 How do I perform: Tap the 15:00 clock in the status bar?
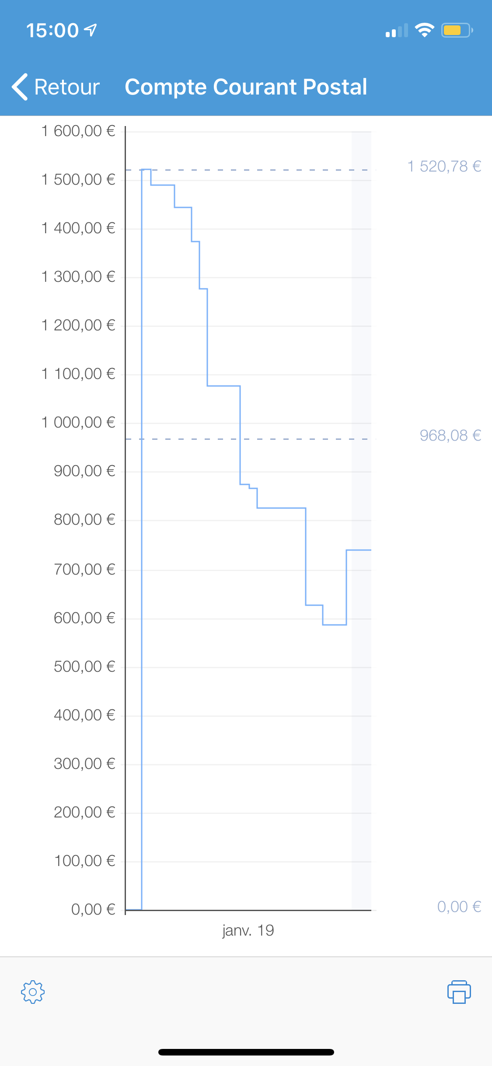click(52, 31)
